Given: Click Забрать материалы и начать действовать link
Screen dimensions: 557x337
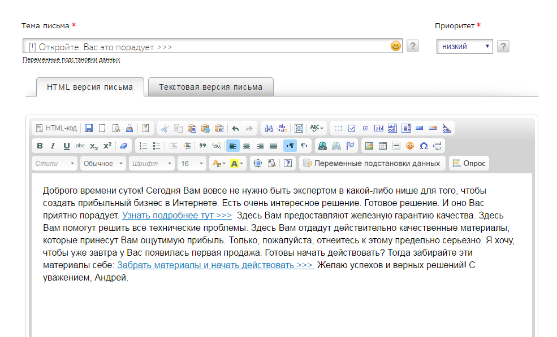Looking at the screenshot, I should tap(215, 265).
